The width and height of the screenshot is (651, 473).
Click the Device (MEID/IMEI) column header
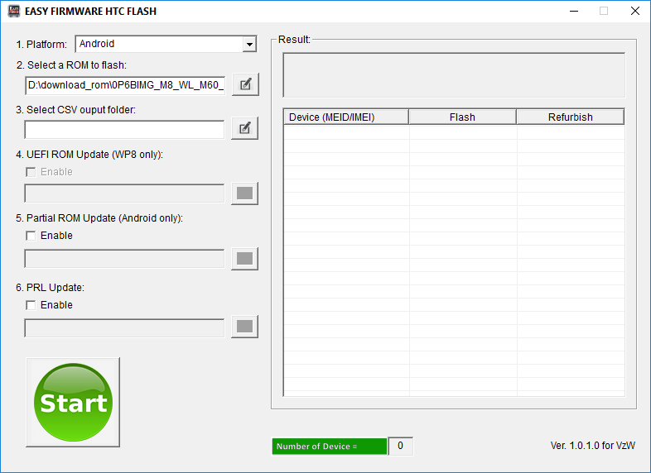click(x=346, y=117)
